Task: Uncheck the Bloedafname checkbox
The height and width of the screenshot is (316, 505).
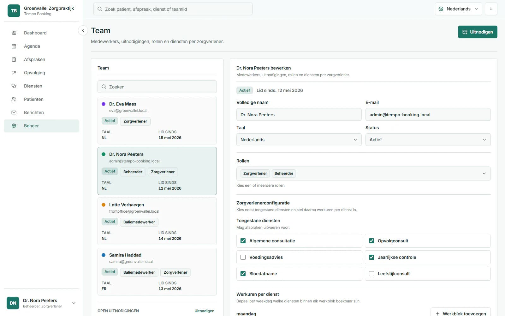Action: [x=243, y=274]
